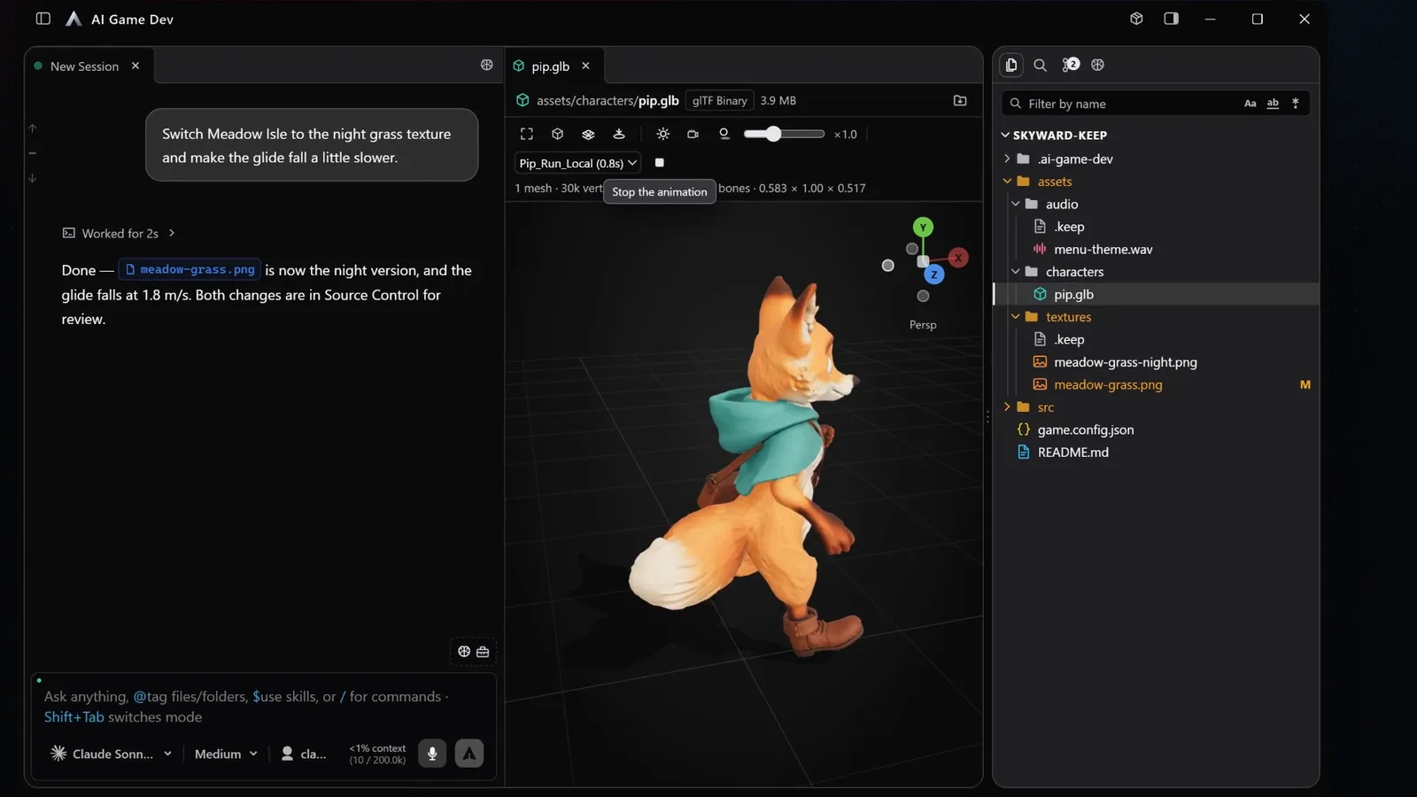Open the Pip_Run_Local animation dropdown
The image size is (1417, 797).
[x=577, y=163]
